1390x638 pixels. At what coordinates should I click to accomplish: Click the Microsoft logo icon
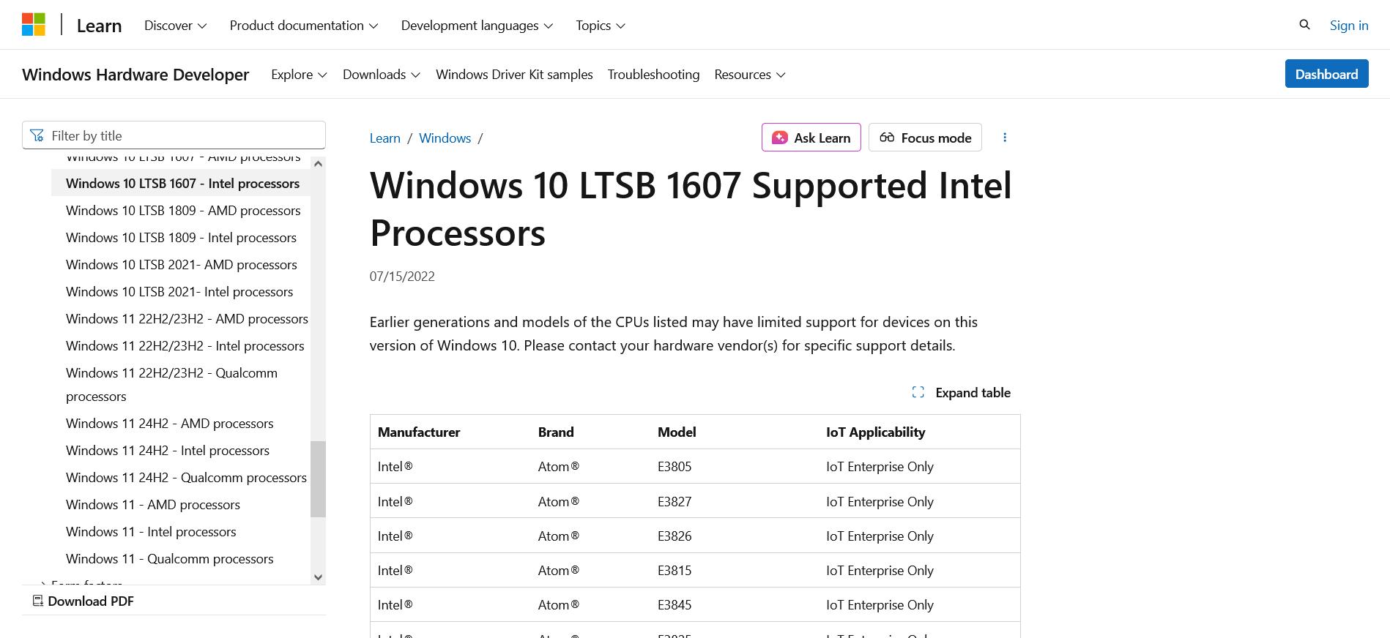(x=34, y=25)
